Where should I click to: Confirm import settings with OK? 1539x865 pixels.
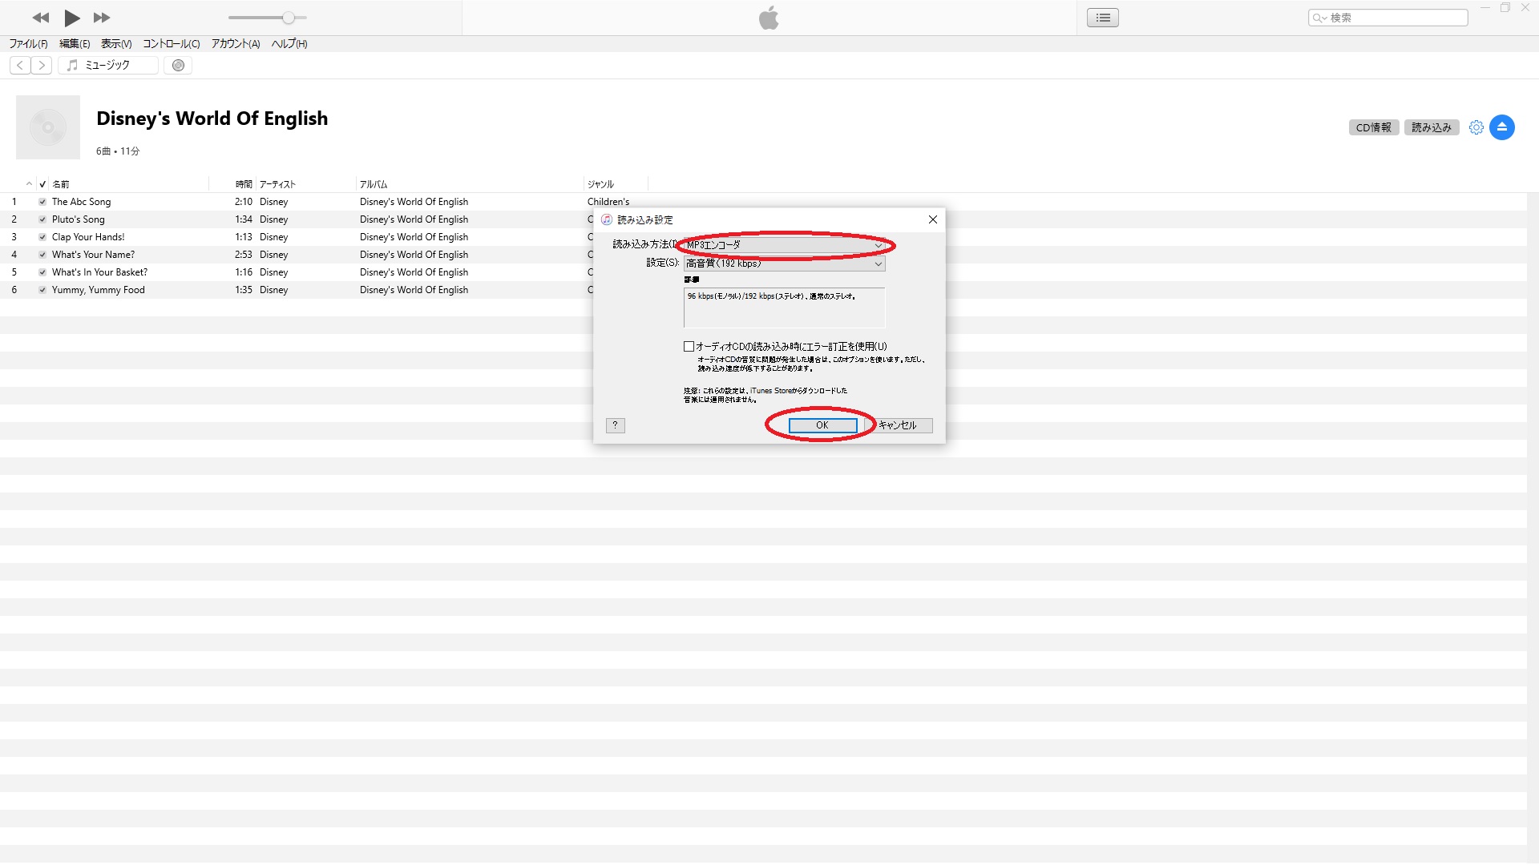822,425
